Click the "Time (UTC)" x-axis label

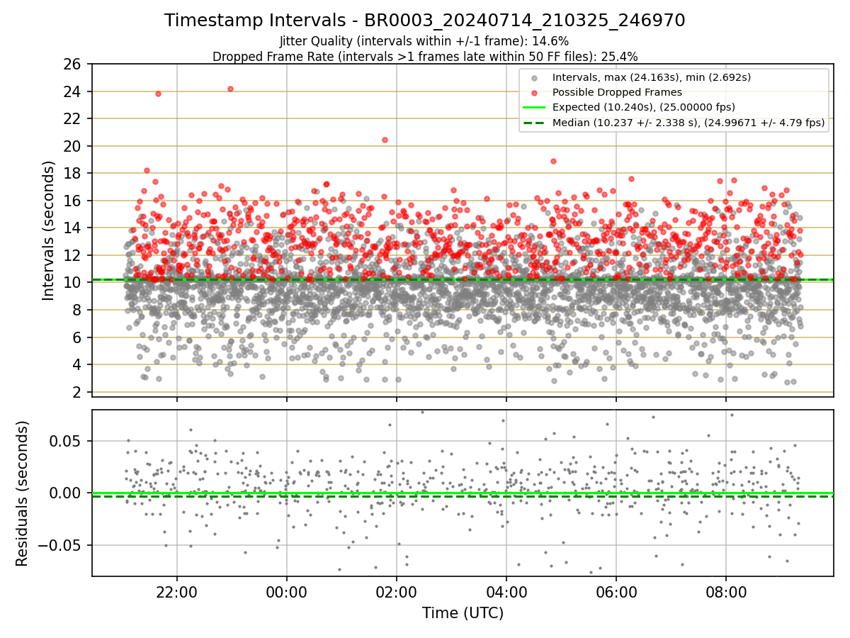click(x=463, y=613)
